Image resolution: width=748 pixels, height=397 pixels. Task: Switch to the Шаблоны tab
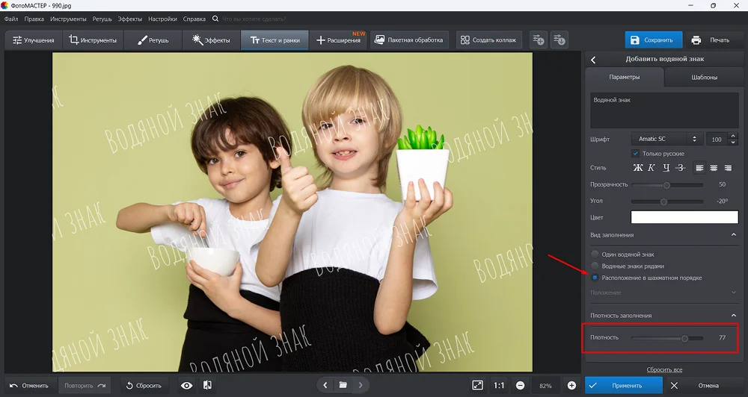[x=704, y=77]
